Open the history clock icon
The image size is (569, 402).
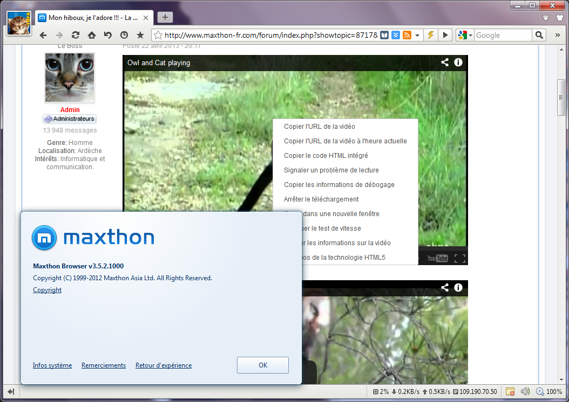coord(124,35)
